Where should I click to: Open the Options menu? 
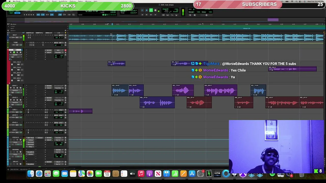[x=73, y=1]
